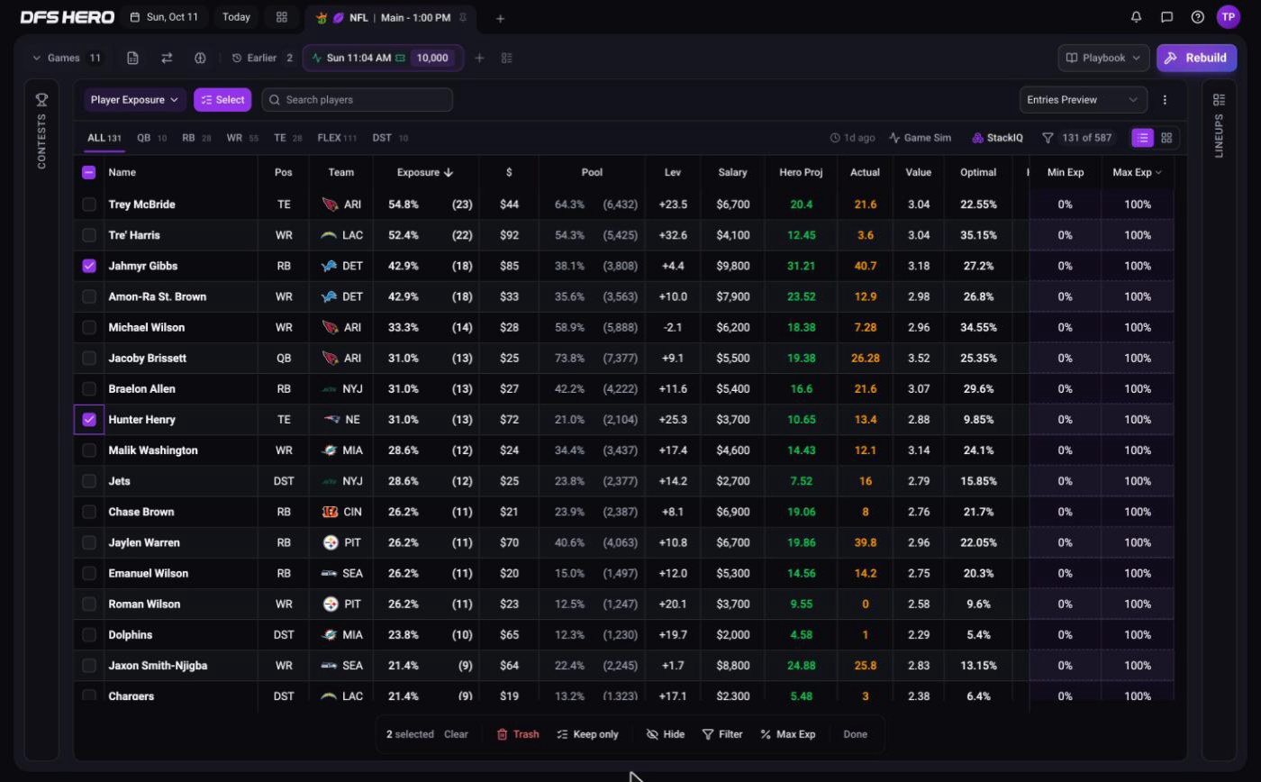Click the Rebuild button

[1197, 58]
